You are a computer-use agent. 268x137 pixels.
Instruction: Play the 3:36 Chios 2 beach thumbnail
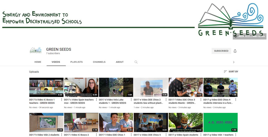click(151, 87)
